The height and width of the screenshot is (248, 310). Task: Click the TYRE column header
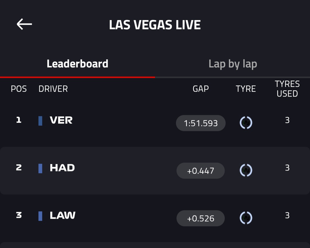pos(246,89)
